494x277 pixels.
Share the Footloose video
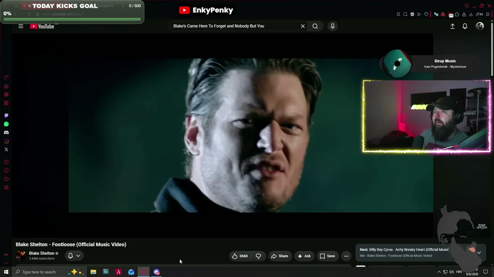(279, 256)
